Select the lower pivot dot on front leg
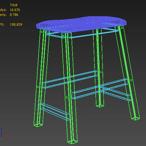Image resolution: width=146 pixels, height=146 pixels. tap(67, 97)
